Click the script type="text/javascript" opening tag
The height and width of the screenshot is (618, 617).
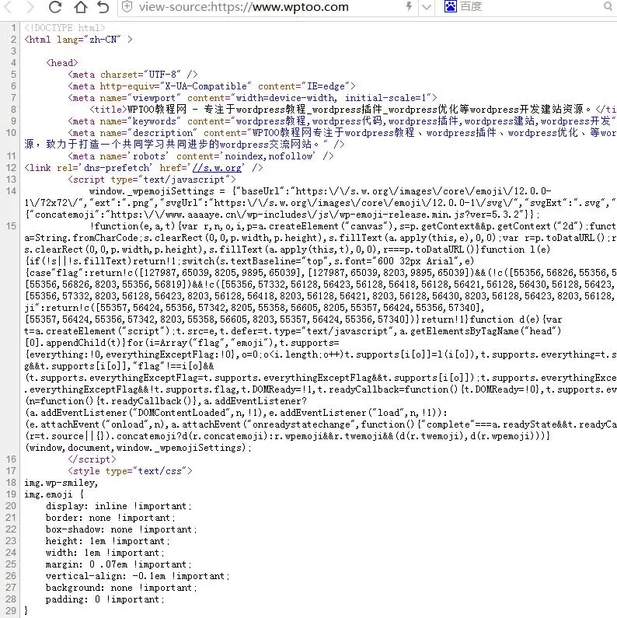pos(152,180)
